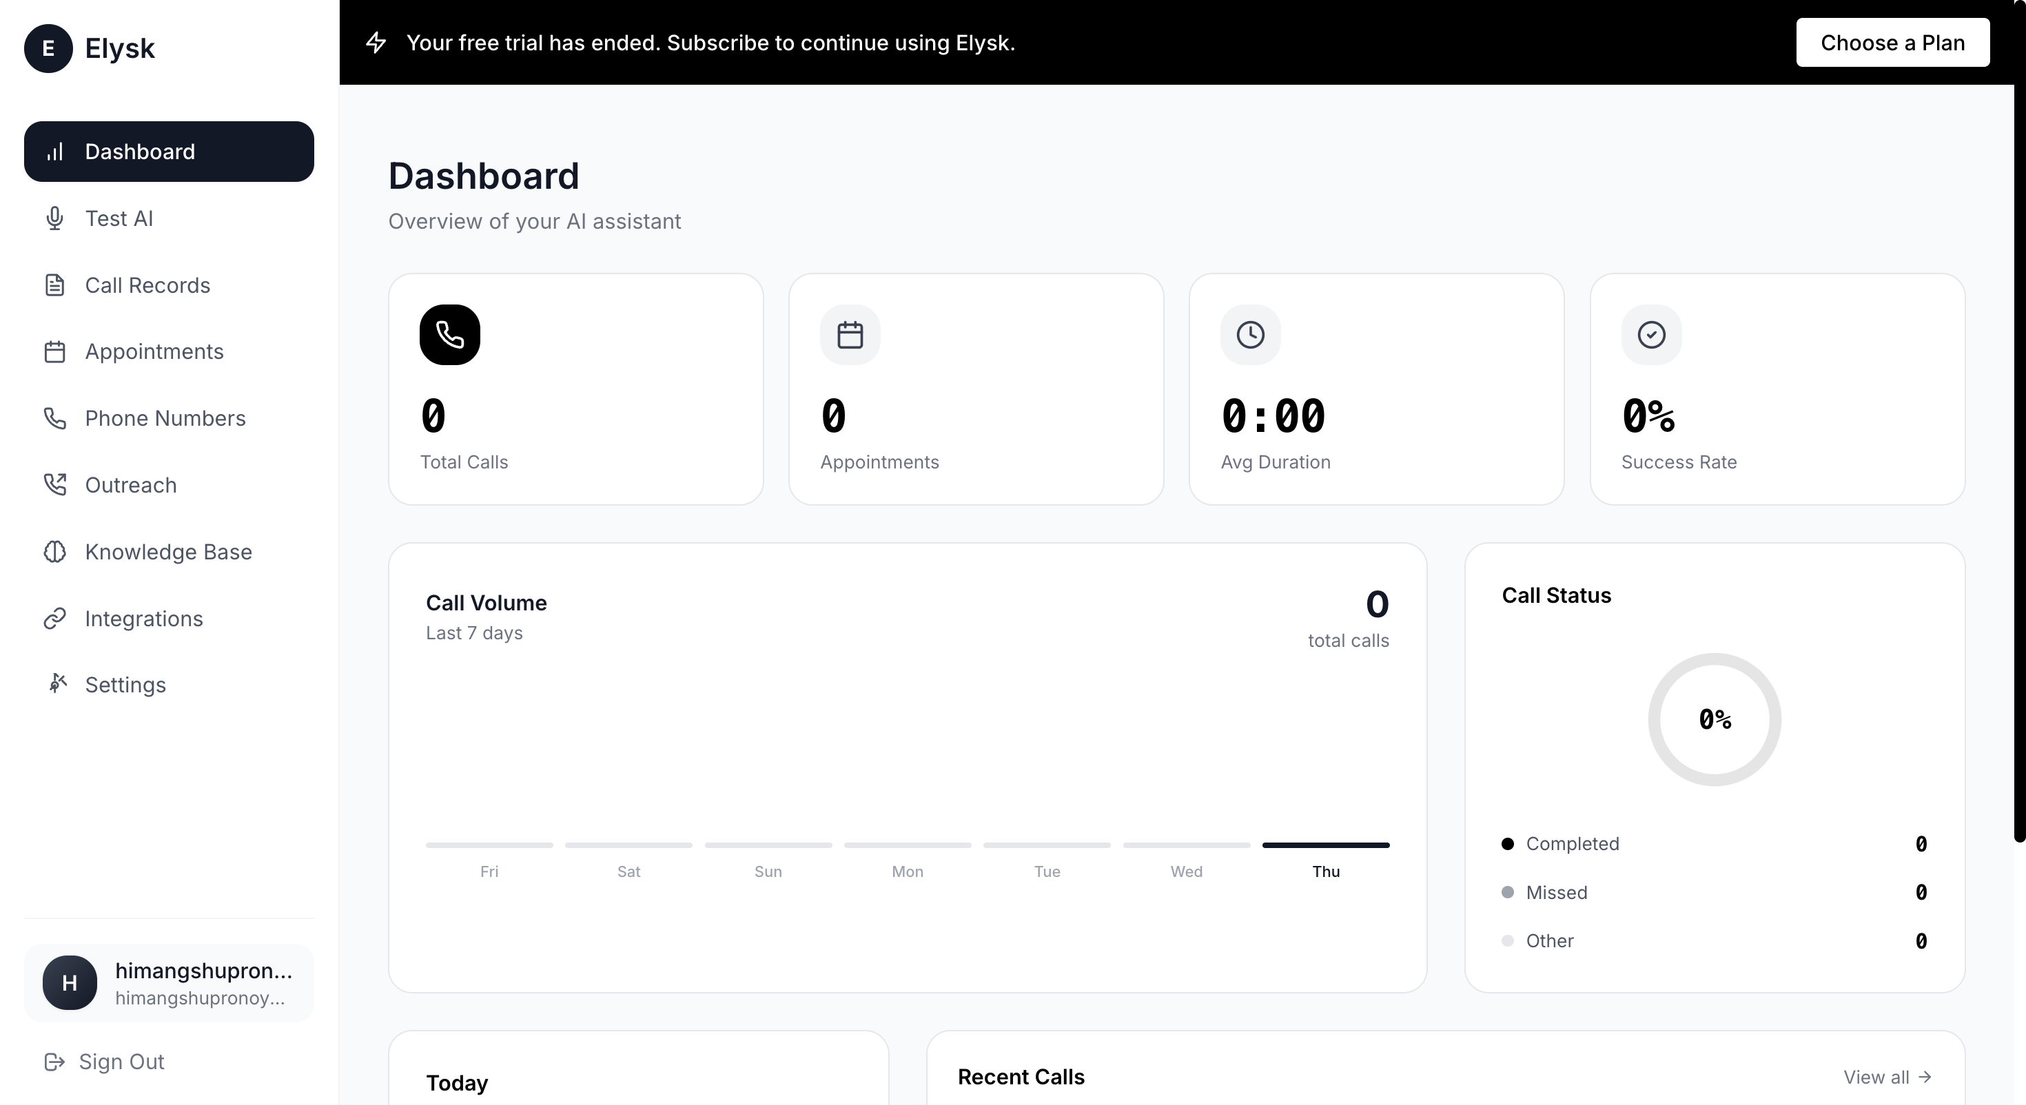Image resolution: width=2026 pixels, height=1105 pixels.
Task: Open the Appointments sidebar item
Action: (x=154, y=351)
